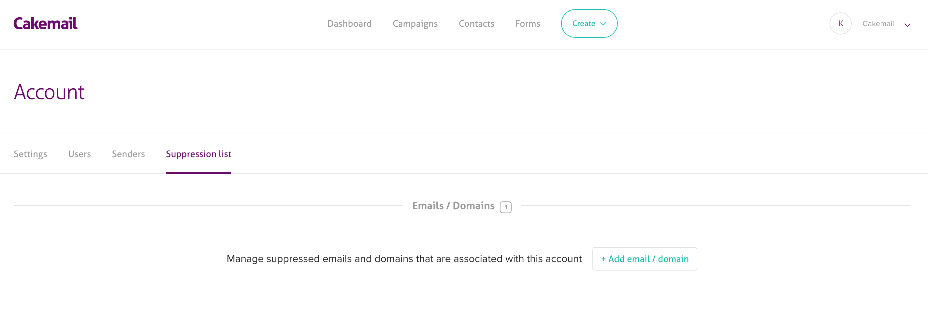The height and width of the screenshot is (309, 928).
Task: Open the Dashboard page
Action: pyautogui.click(x=349, y=24)
